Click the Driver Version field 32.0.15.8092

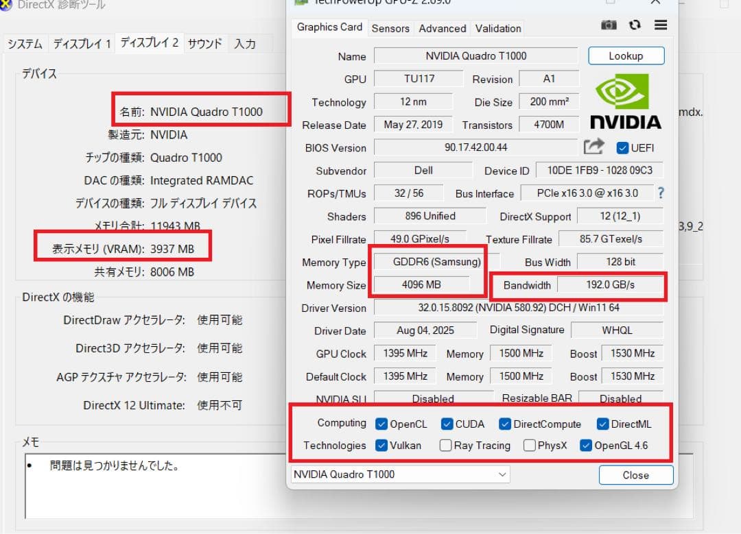pos(518,307)
